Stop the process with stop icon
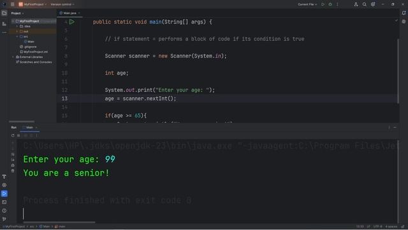This screenshot has height=230, width=408. pos(18,135)
